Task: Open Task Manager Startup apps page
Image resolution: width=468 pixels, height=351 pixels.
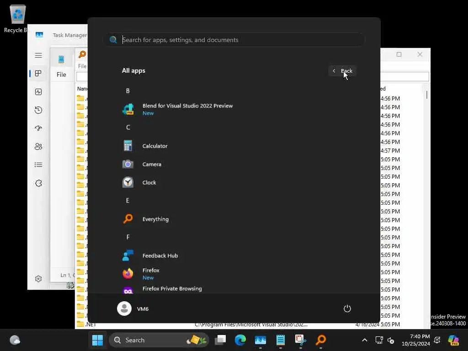Action: pyautogui.click(x=38, y=128)
